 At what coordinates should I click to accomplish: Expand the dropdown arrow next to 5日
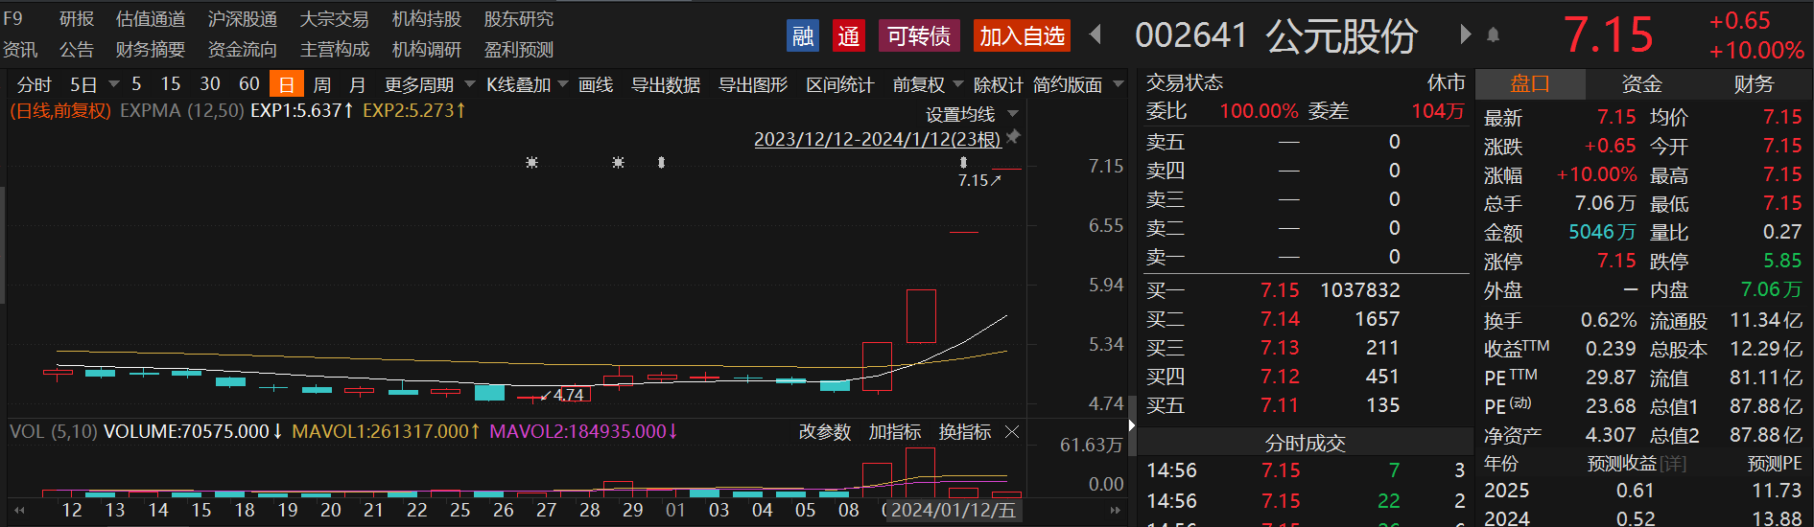(x=113, y=84)
